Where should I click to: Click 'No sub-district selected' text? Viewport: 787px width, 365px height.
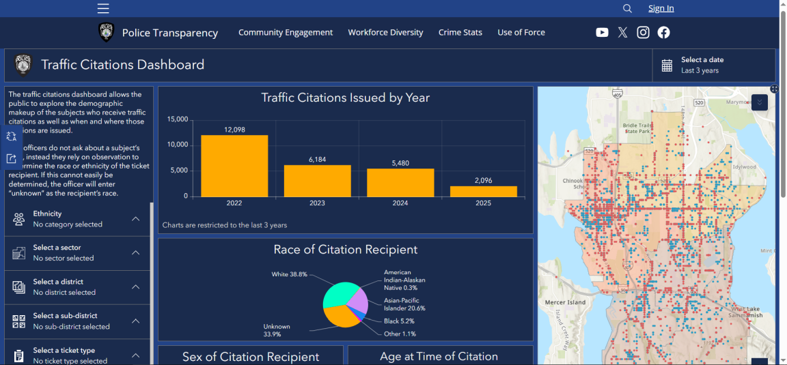point(71,326)
